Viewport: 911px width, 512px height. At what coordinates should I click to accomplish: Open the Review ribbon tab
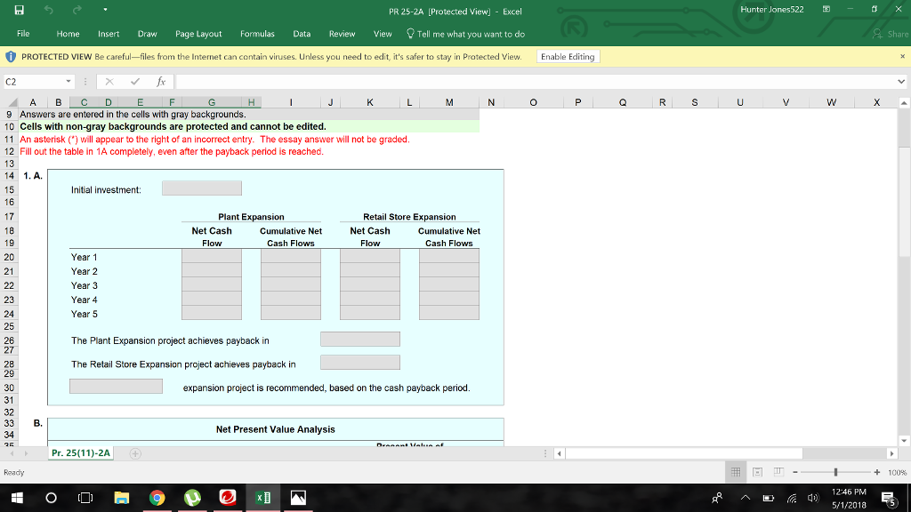[343, 34]
